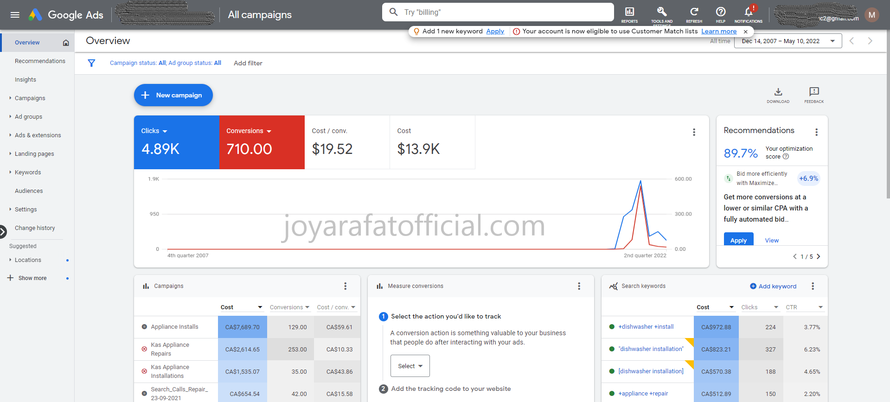The height and width of the screenshot is (402, 890).
Task: Open Campaigns card Cost / conv. dropdown
Action: click(336, 307)
